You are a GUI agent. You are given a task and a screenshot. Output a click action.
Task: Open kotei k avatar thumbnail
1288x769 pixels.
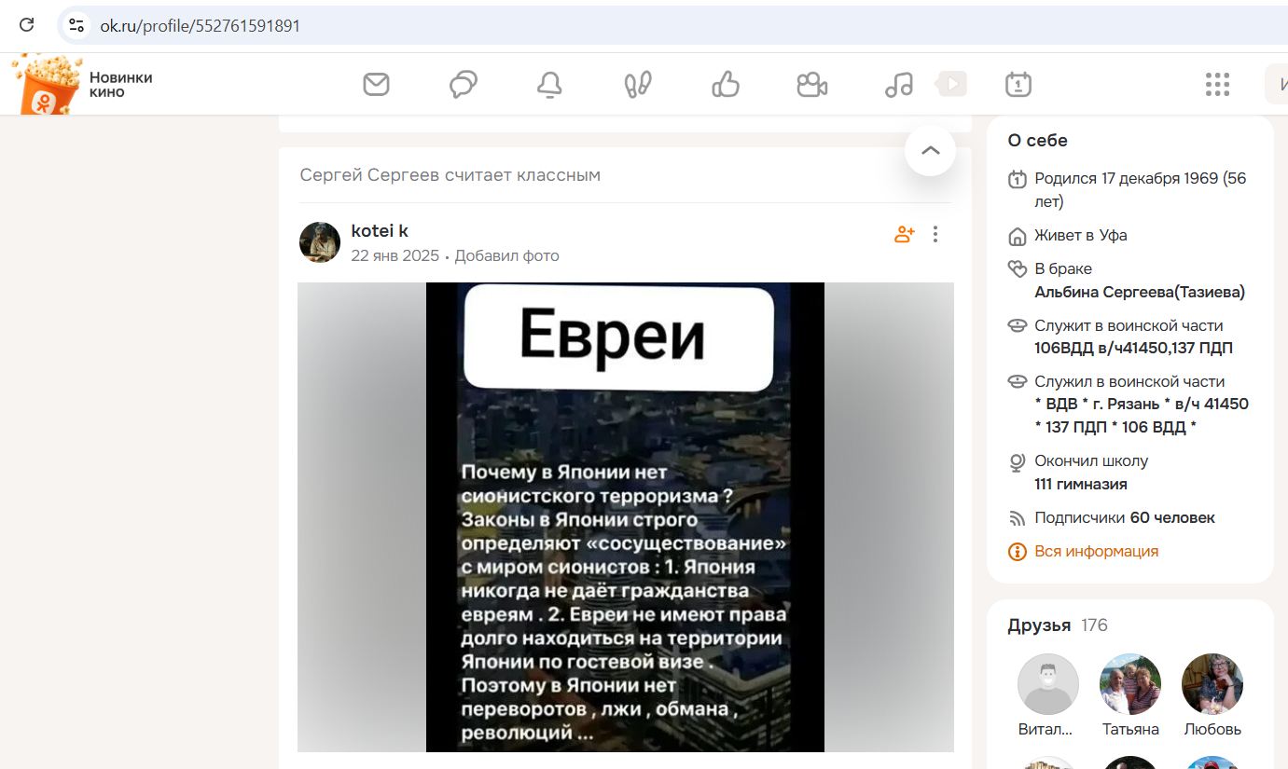[320, 242]
